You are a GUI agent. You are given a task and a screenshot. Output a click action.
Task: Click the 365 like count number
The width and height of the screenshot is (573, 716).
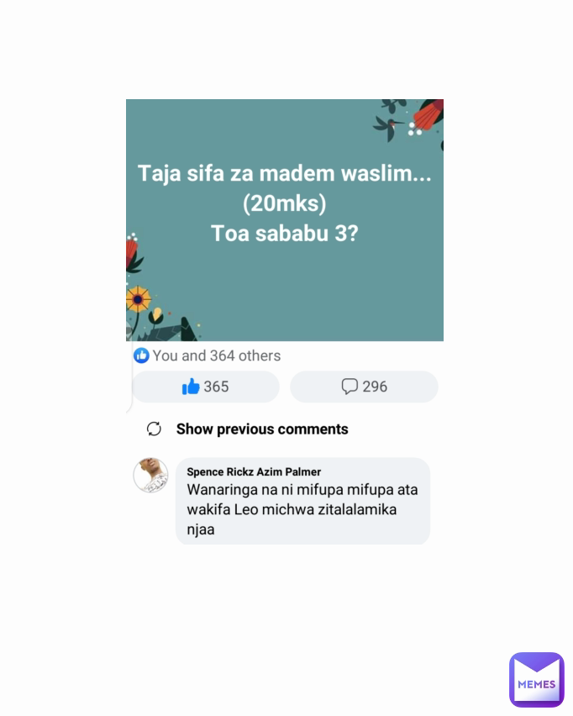pos(216,387)
